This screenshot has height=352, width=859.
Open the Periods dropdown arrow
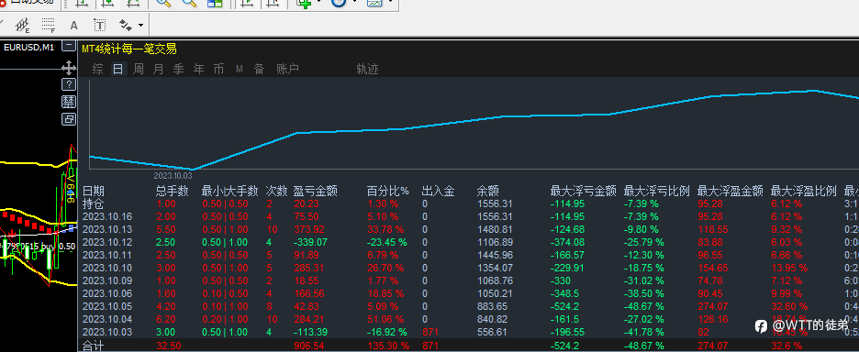355,2
